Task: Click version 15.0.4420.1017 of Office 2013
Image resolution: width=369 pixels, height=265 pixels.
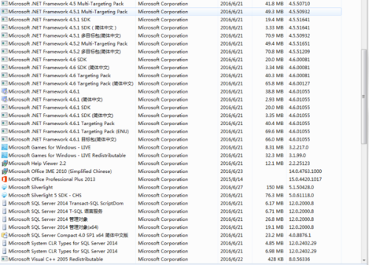Action: click(306, 180)
